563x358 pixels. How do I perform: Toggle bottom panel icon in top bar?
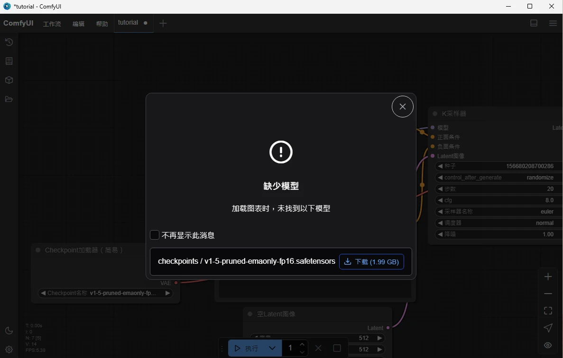coord(534,23)
